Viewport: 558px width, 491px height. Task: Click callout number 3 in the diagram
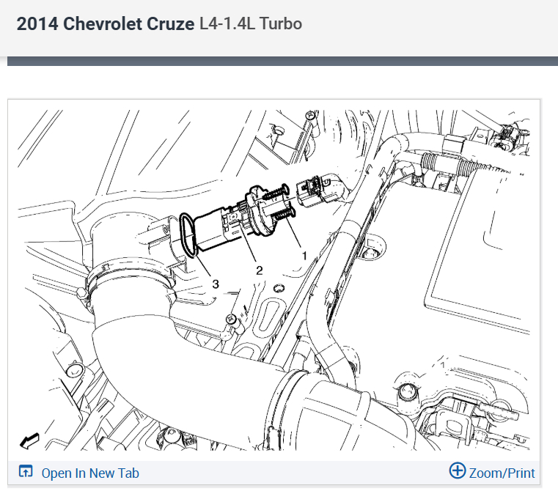(x=216, y=284)
